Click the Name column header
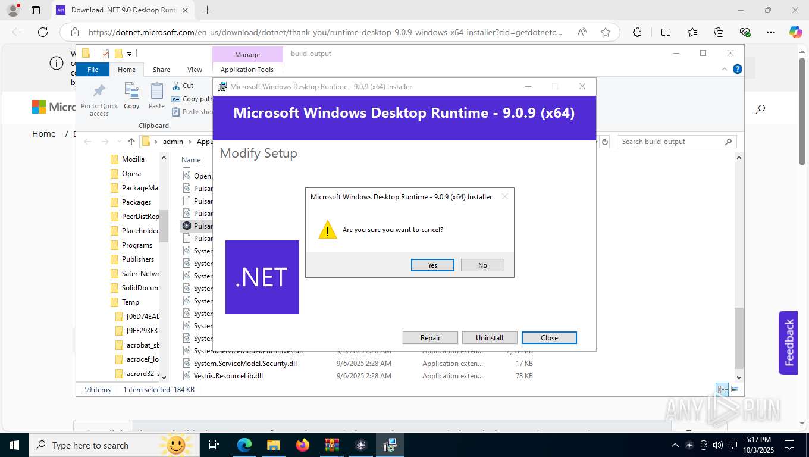Image resolution: width=809 pixels, height=457 pixels. tap(191, 160)
